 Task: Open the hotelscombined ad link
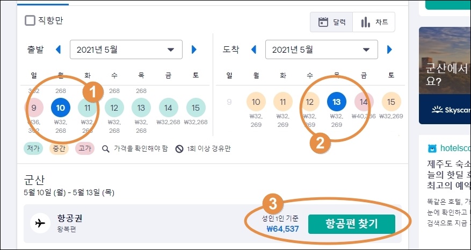[455, 148]
